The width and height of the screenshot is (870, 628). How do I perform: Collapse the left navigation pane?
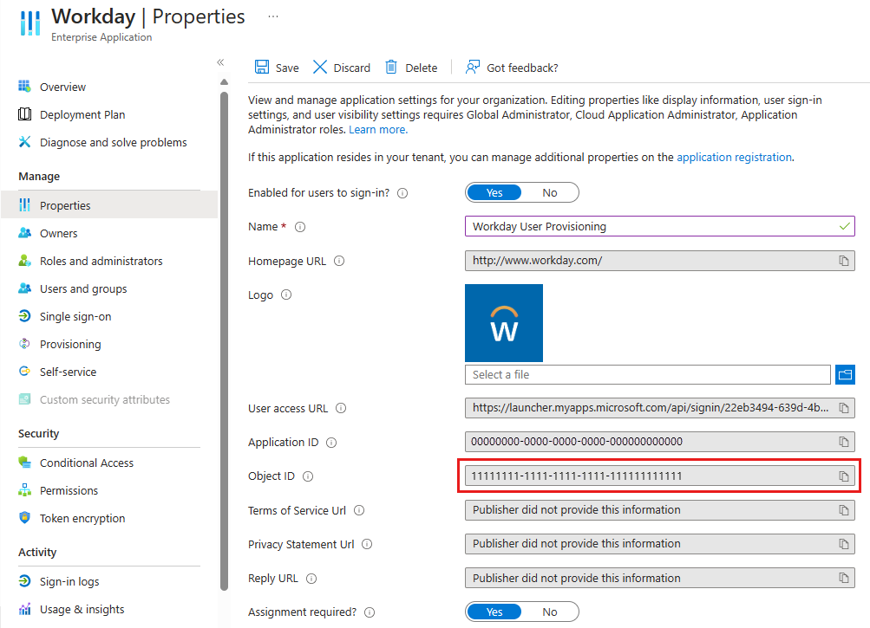[219, 62]
